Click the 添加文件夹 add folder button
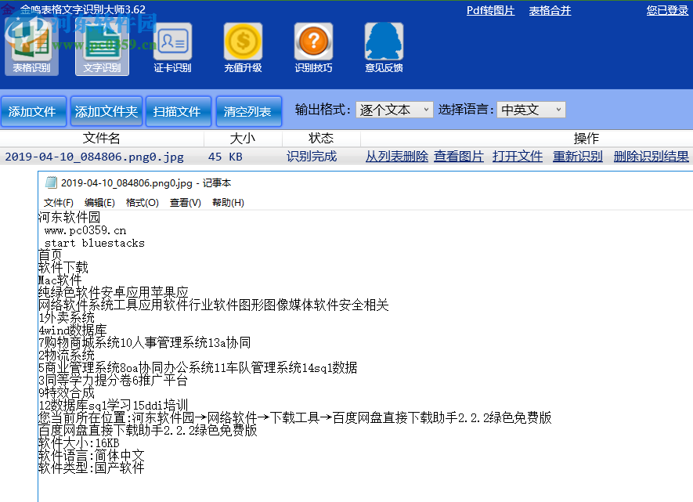The height and width of the screenshot is (502, 693). click(x=106, y=111)
